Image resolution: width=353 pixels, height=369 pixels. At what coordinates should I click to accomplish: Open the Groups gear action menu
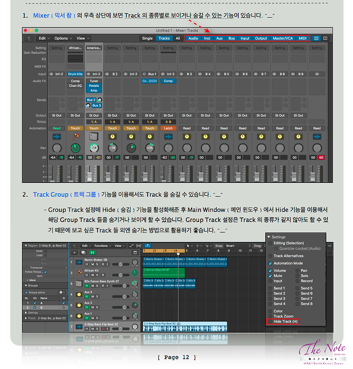[62, 292]
